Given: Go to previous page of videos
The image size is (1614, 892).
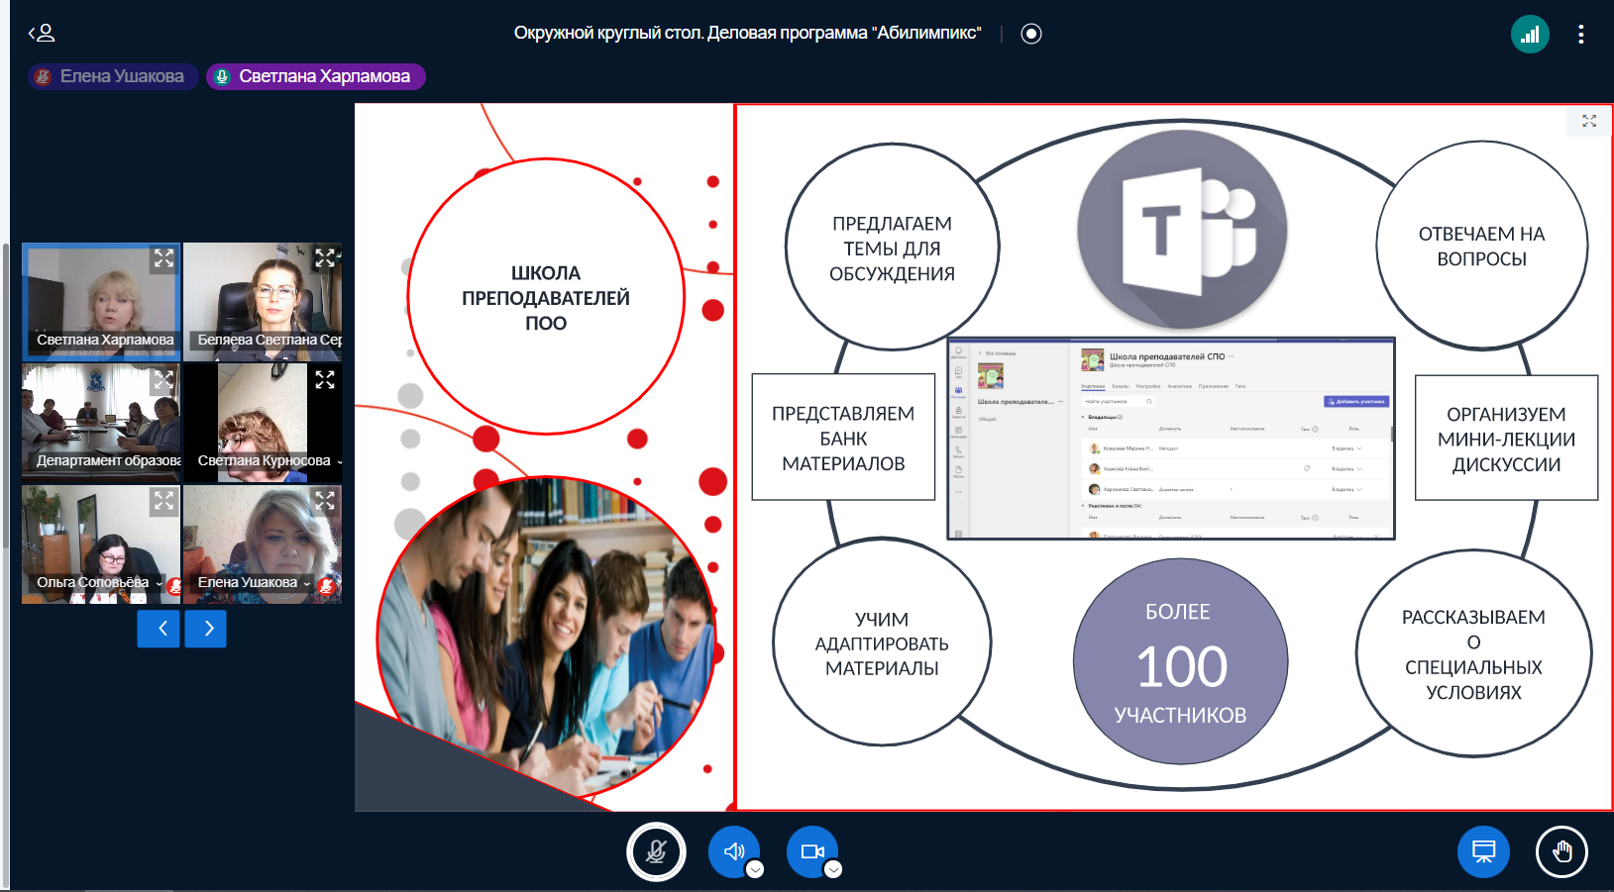Looking at the screenshot, I should [x=159, y=629].
